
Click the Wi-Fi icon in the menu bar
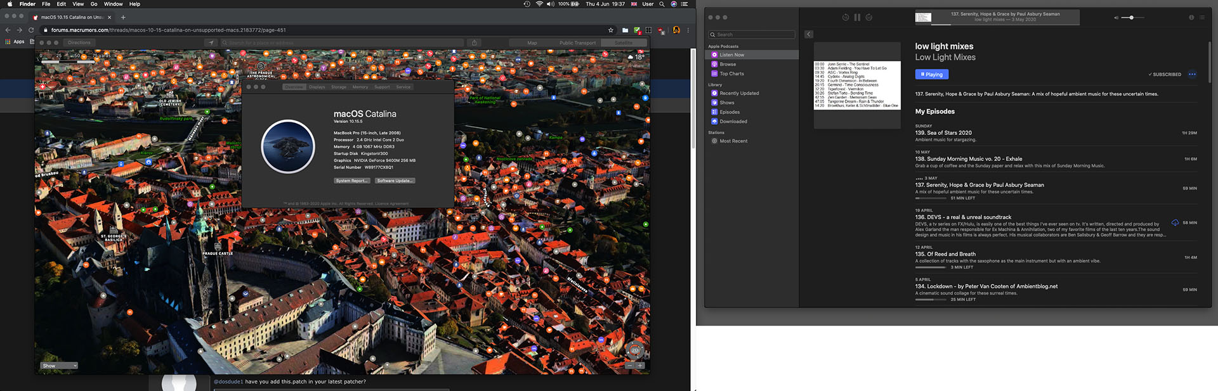(x=539, y=4)
